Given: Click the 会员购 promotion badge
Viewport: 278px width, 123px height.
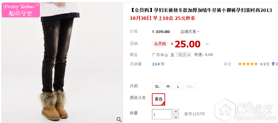Looking at the screenshot, I should [160, 44].
